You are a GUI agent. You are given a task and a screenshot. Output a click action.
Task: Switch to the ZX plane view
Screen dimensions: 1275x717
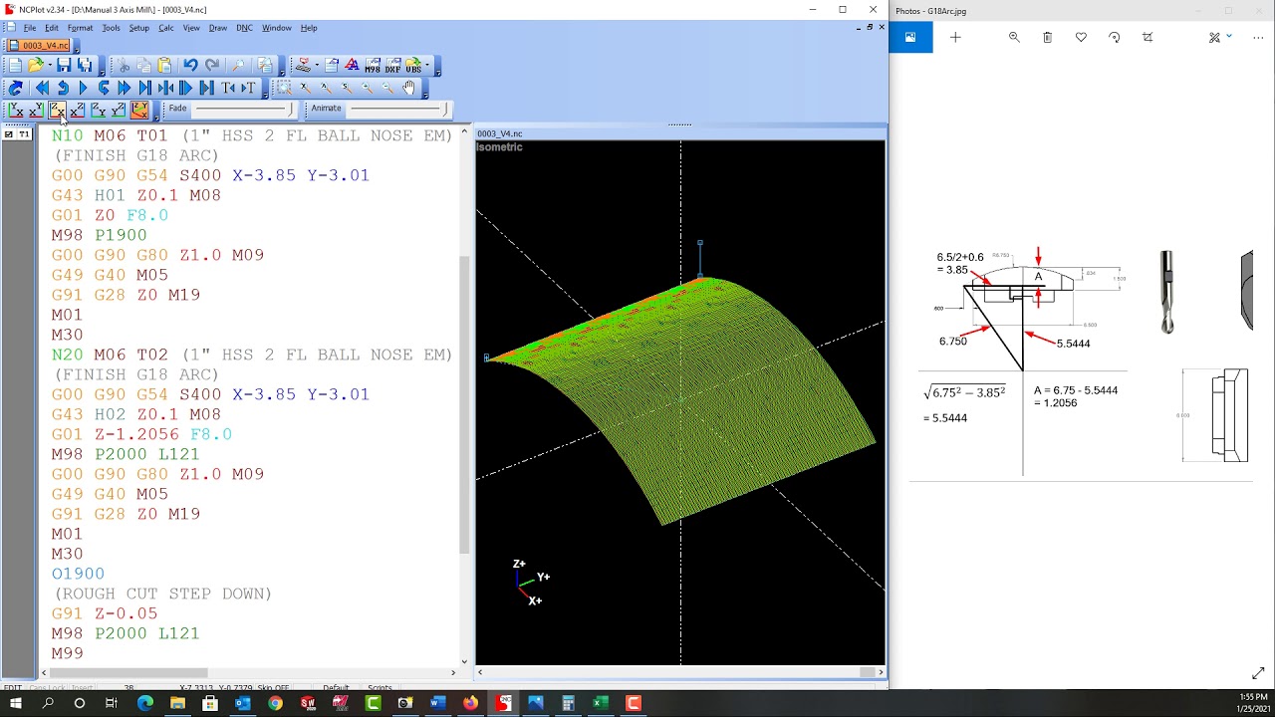pyautogui.click(x=57, y=110)
